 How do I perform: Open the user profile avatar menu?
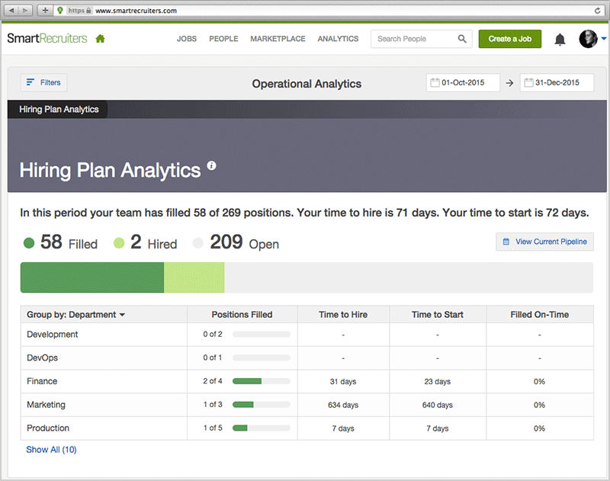[x=590, y=40]
